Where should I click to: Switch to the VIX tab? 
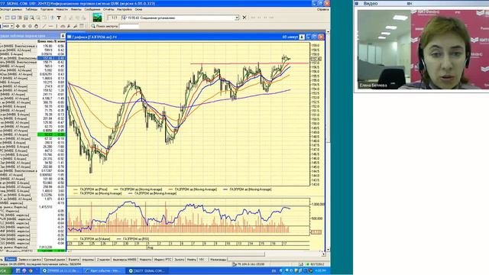pyautogui.click(x=202, y=260)
